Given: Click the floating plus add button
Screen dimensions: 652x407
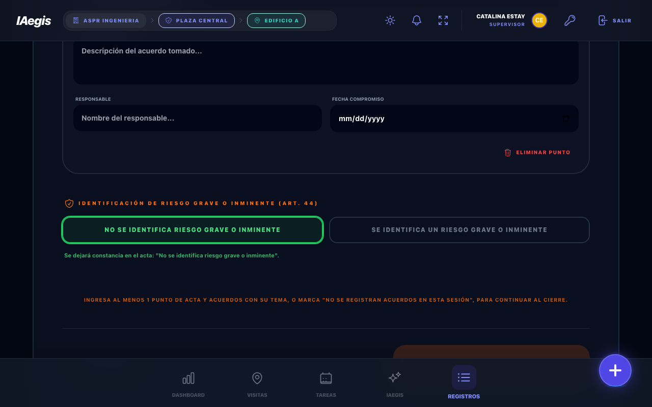Looking at the screenshot, I should 615,370.
